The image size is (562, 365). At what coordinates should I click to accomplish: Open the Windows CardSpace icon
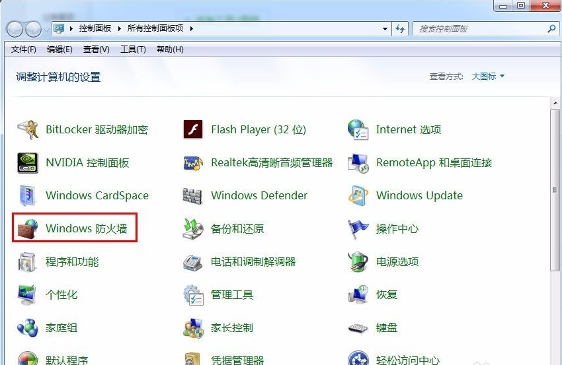coord(28,196)
